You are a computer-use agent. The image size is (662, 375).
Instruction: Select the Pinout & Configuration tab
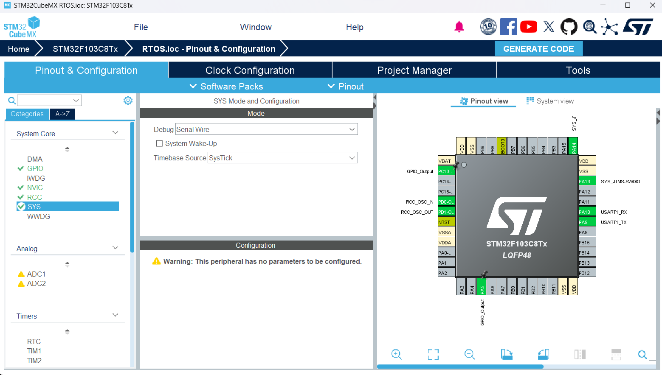point(86,70)
